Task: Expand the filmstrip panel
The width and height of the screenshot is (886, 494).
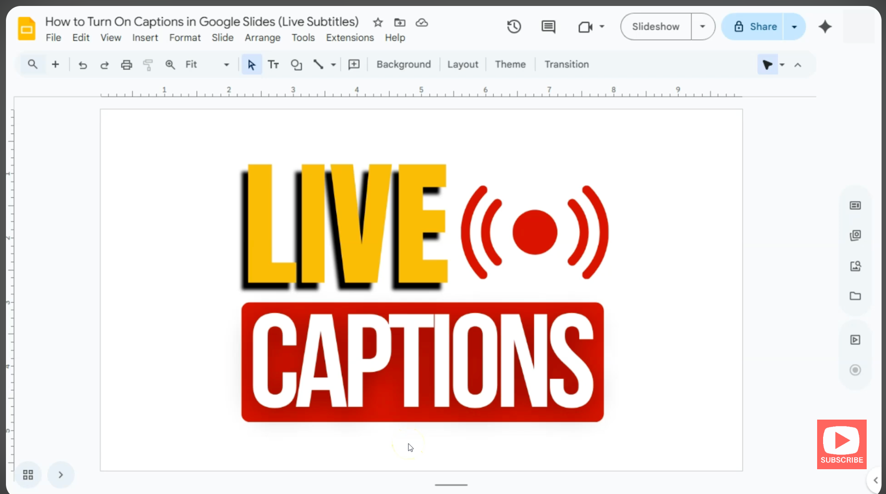Action: pyautogui.click(x=61, y=475)
